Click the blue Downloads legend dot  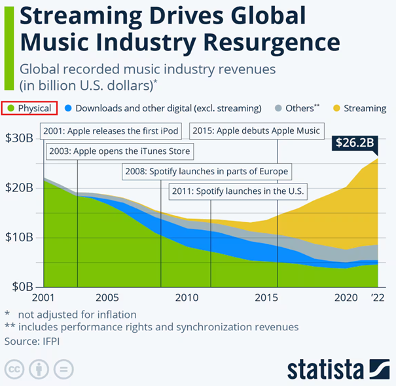[x=68, y=108]
